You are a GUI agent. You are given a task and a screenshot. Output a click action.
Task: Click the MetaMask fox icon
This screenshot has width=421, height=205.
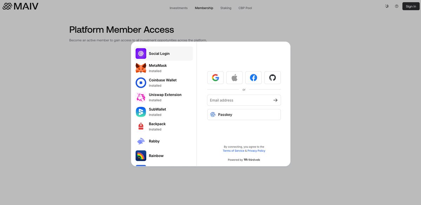141,68
